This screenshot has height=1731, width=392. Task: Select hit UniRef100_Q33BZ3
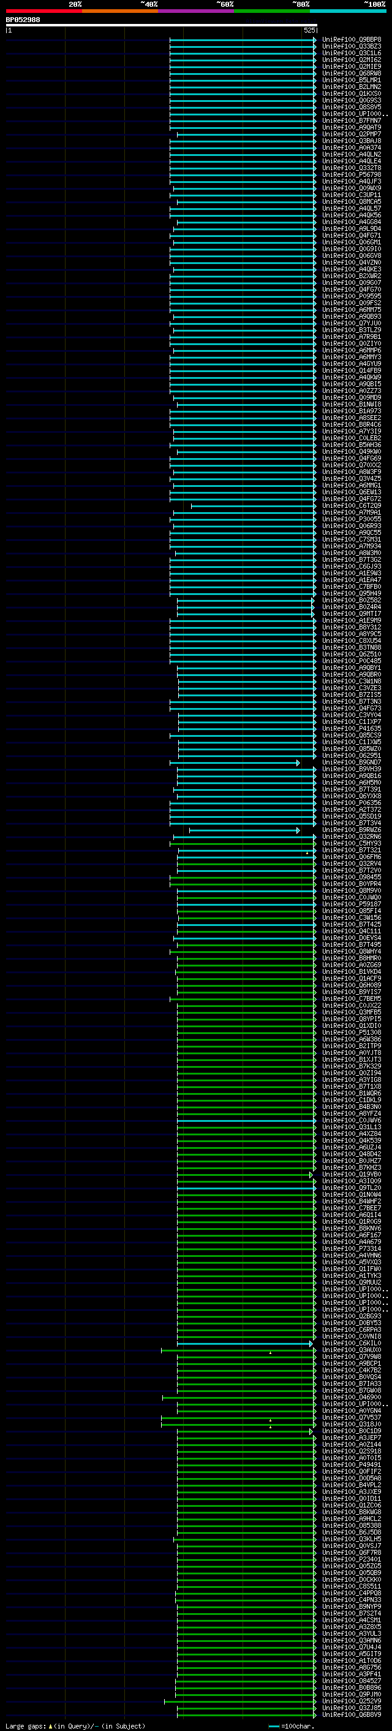(351, 47)
